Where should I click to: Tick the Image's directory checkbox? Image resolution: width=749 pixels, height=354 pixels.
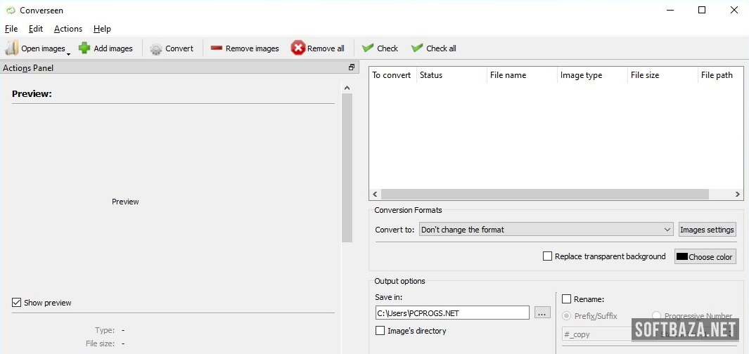tap(380, 331)
